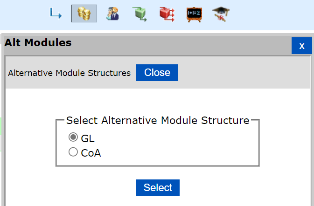
Task: Click the green cube with arrow icon
Action: (x=139, y=14)
